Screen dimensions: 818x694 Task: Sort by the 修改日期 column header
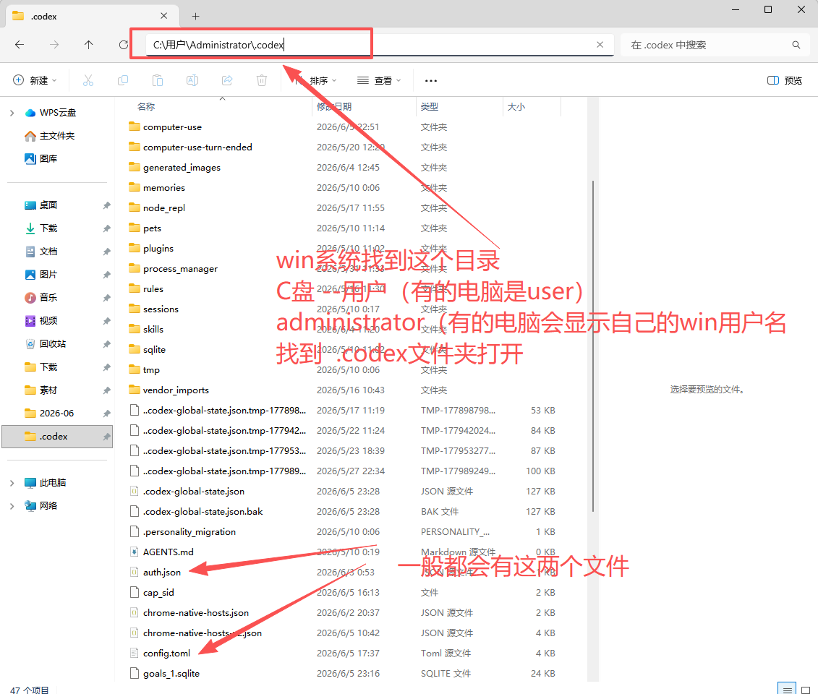coord(334,106)
